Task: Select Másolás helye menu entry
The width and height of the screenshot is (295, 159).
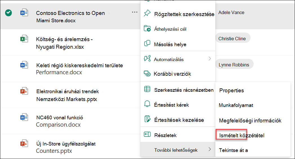Action: tap(178, 44)
